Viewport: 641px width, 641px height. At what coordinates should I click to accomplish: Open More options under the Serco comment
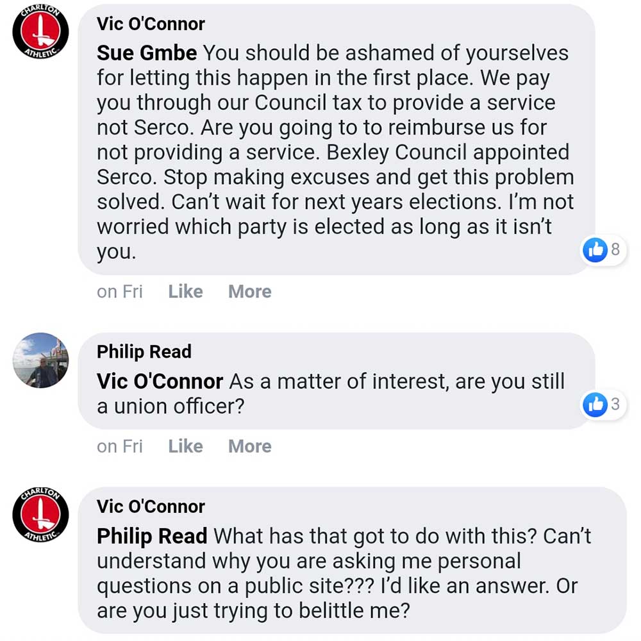pos(249,292)
